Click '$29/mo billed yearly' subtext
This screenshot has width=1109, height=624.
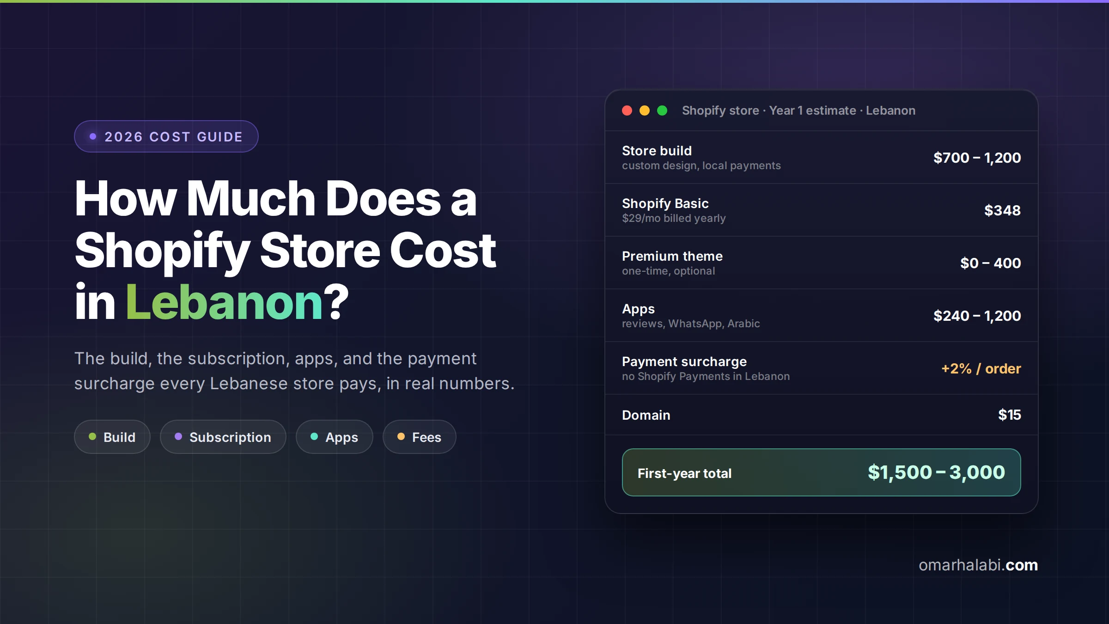tap(674, 218)
